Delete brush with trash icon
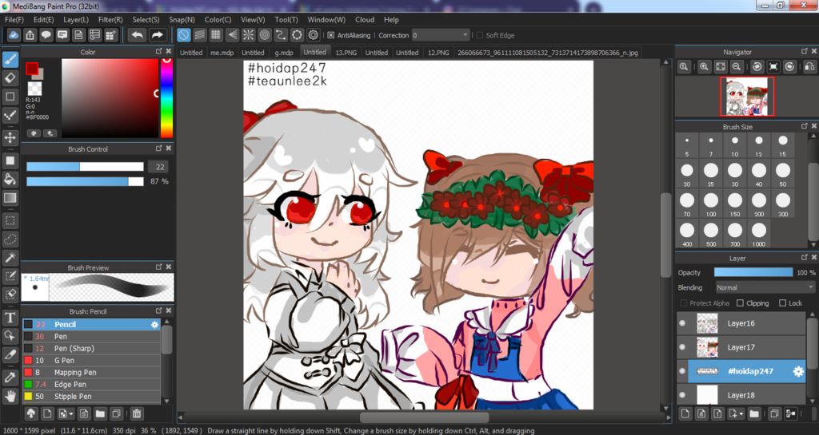 (x=136, y=413)
